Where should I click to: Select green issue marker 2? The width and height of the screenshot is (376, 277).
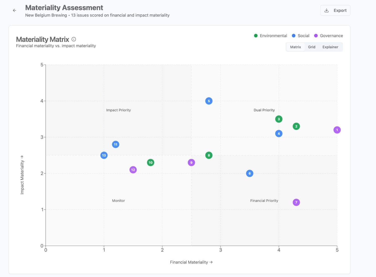pos(296,126)
